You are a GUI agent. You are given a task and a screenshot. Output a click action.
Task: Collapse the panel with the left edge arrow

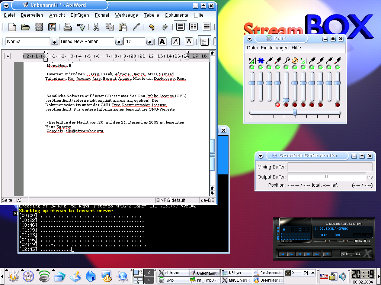point(2,276)
